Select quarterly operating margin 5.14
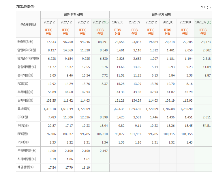 [155, 67]
